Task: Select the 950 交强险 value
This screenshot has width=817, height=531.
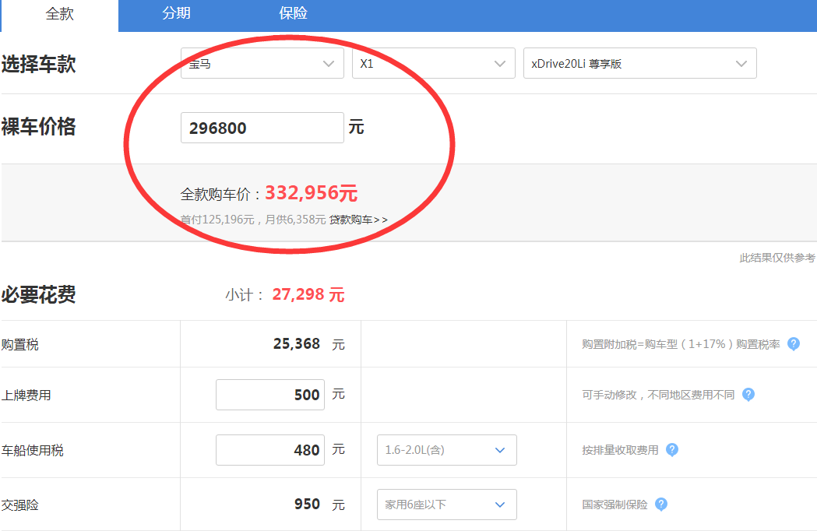Action: click(307, 505)
